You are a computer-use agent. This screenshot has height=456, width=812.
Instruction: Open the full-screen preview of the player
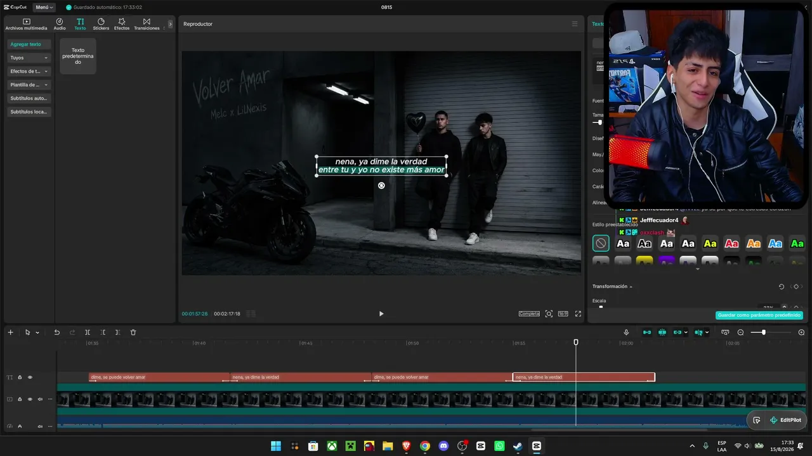578,313
